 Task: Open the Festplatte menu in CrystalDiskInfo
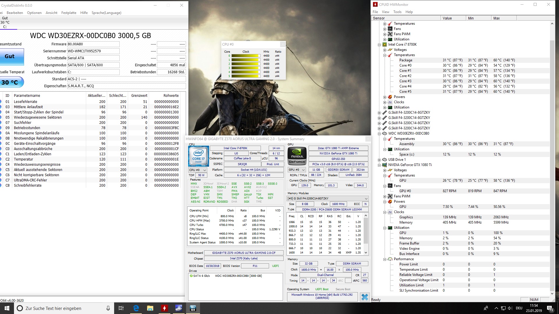[69, 13]
